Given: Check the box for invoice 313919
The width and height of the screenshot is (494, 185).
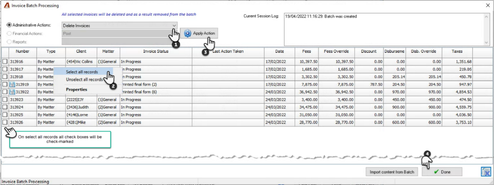Looking at the screenshot, I should [x=5, y=84].
